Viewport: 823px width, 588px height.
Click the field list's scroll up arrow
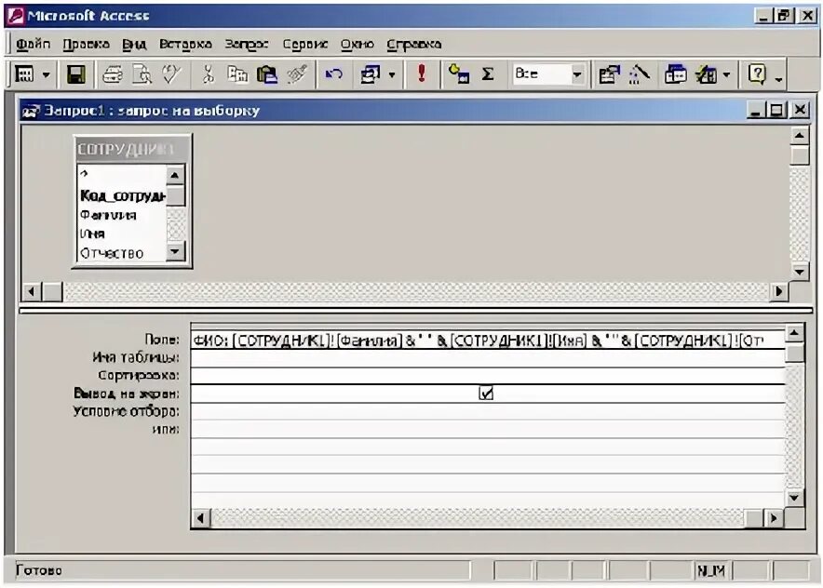(x=175, y=175)
